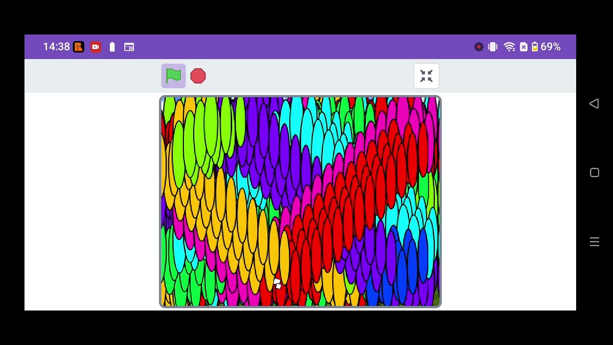Click the clock showing 14:38
Screen dimensions: 613x345
click(57, 47)
